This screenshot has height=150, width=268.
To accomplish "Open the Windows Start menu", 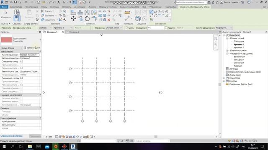I will [x=4, y=146].
